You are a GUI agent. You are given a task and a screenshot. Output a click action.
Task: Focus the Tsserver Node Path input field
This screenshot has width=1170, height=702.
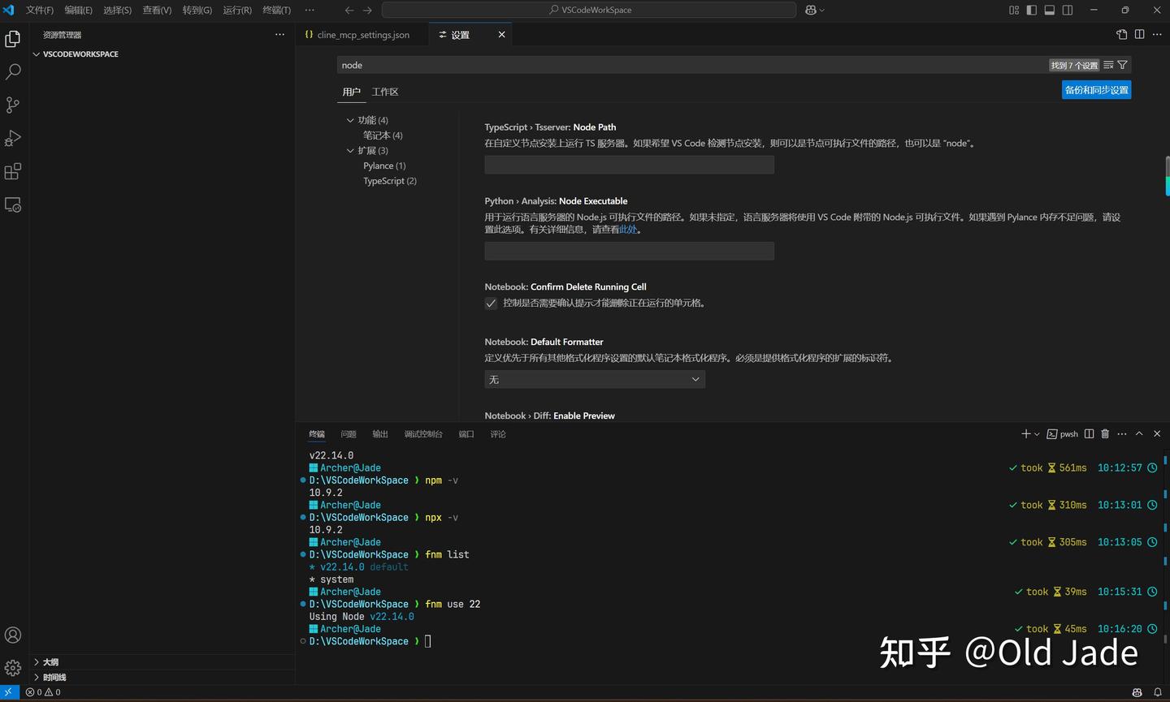coord(629,164)
